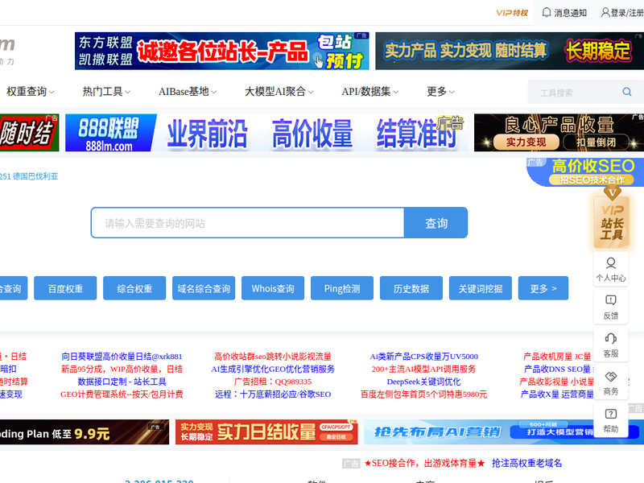
Task: Open link 产品收X量 运营商量
Action: tap(557, 394)
